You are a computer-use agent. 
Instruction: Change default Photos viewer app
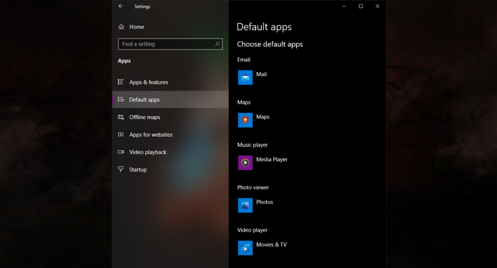pos(265,202)
